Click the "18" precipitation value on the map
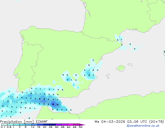This screenshot has width=165, height=128. point(53,104)
